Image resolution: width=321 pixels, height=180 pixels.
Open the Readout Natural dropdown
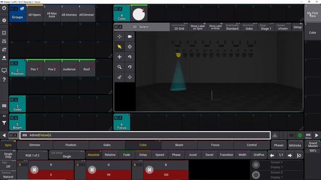[8, 175]
